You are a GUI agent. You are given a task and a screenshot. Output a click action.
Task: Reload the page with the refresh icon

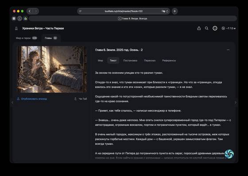[167, 11]
